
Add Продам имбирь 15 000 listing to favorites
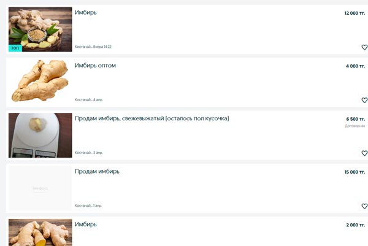coord(364,206)
